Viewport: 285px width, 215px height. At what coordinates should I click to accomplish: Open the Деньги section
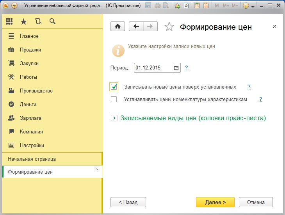[x=52, y=104]
